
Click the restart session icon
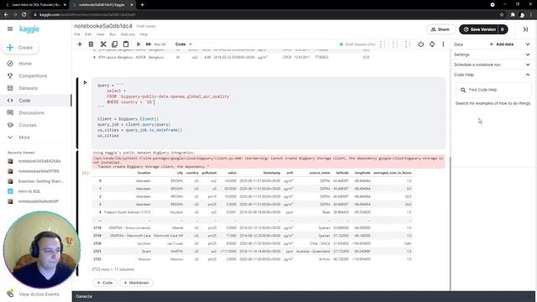(432, 44)
